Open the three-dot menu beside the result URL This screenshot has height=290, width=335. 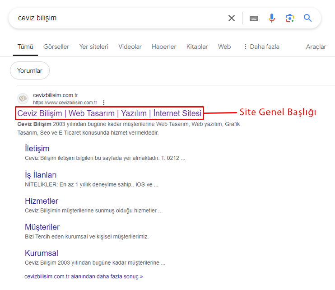pyautogui.click(x=104, y=103)
